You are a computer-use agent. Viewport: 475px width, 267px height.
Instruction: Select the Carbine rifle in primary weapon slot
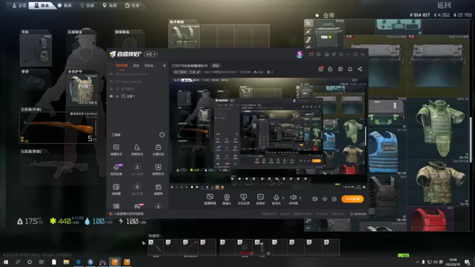click(58, 128)
